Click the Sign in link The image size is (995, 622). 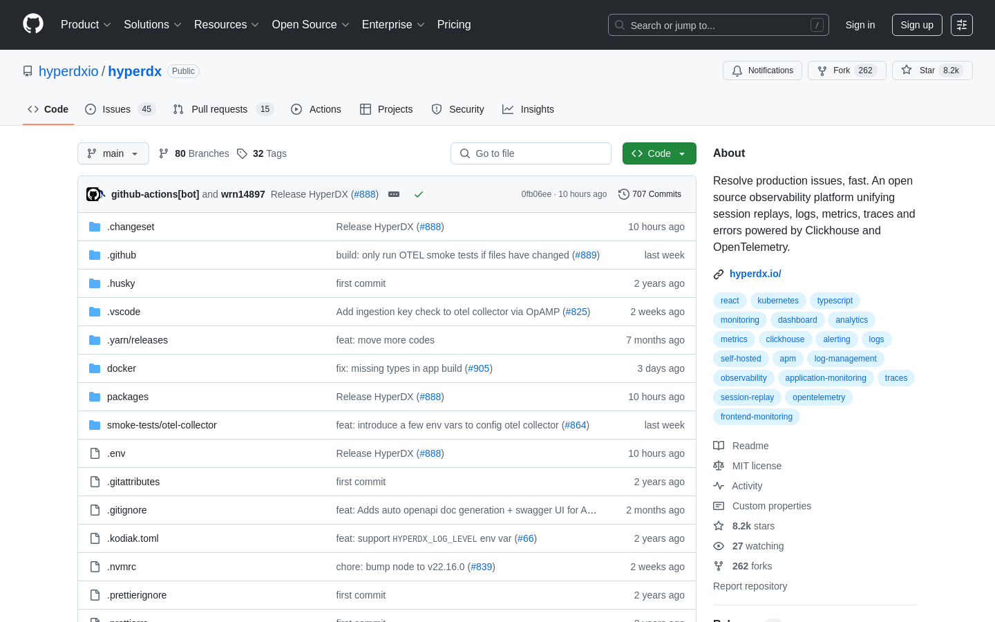[860, 25]
